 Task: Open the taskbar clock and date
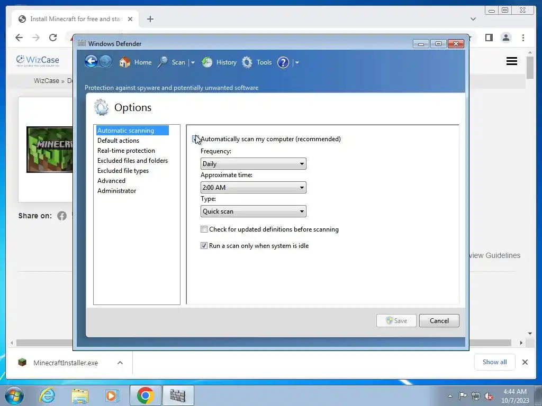[x=515, y=395]
